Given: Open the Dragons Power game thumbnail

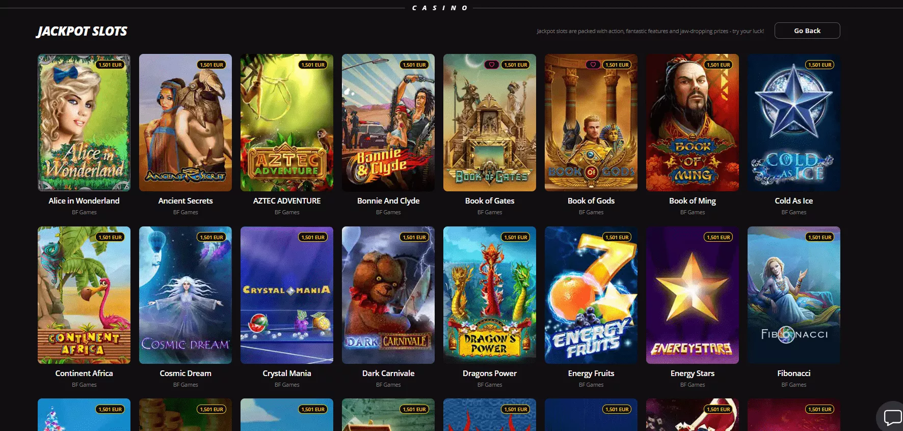Looking at the screenshot, I should click(x=490, y=295).
